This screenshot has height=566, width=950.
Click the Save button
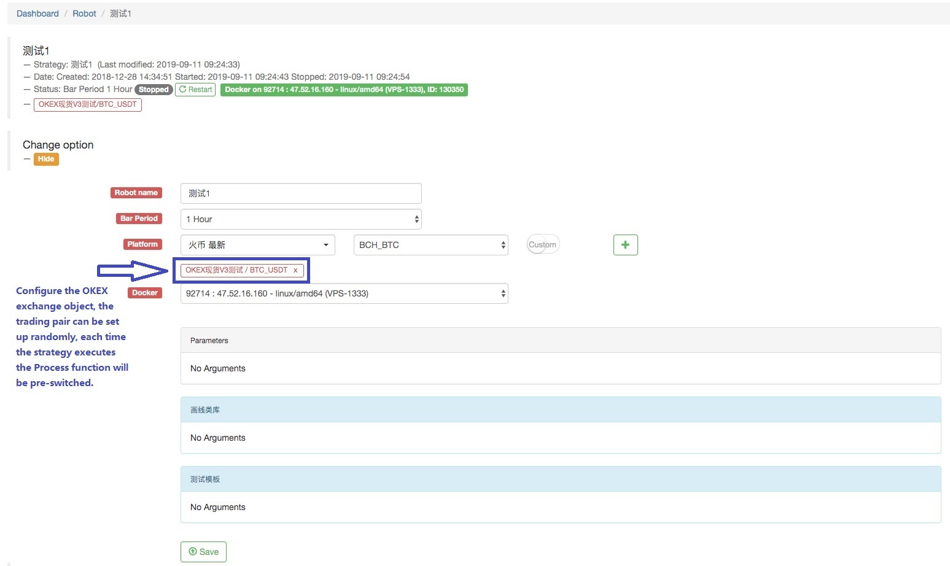(x=203, y=552)
